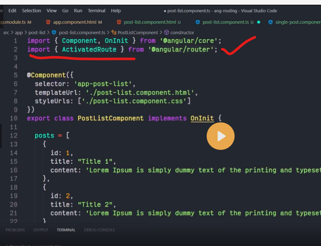Expand the src breadcrumb segment
Screen dimensions: 321x246
6,32
